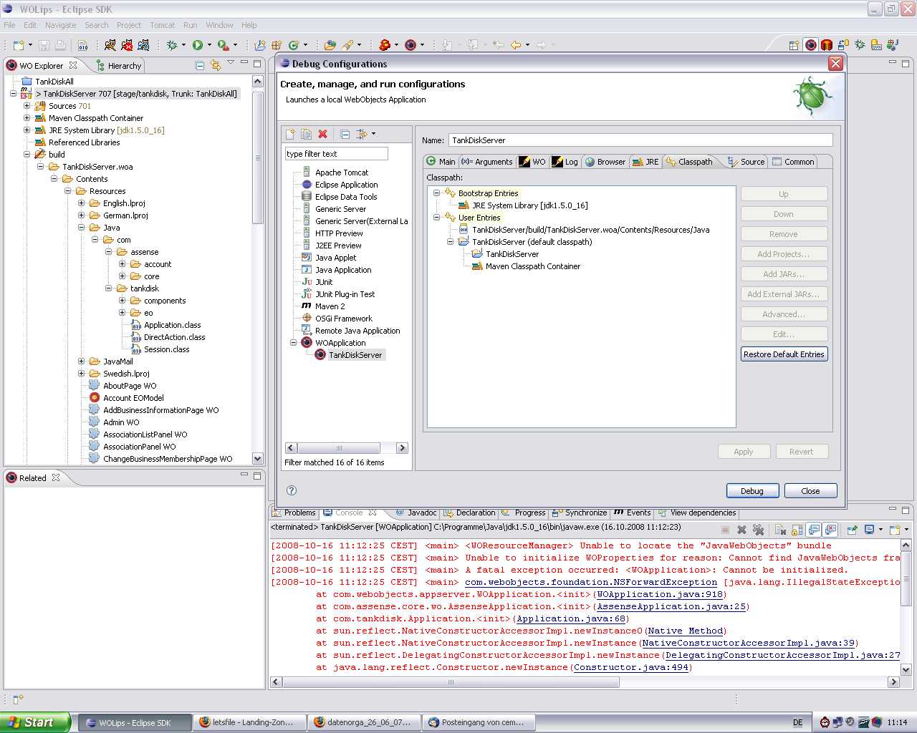The width and height of the screenshot is (917, 733).
Task: Click green Run toolbar icon
Action: [x=198, y=45]
